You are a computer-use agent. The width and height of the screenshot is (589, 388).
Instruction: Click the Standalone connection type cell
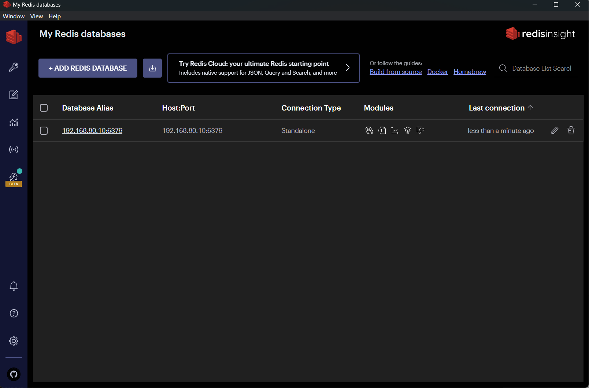coord(298,131)
